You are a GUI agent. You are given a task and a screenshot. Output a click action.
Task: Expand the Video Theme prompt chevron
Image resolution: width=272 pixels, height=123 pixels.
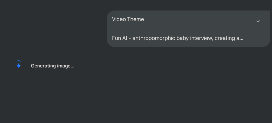pyautogui.click(x=258, y=22)
